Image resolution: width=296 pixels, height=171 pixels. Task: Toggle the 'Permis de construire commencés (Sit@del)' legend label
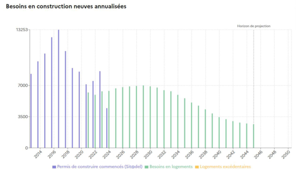point(99,167)
